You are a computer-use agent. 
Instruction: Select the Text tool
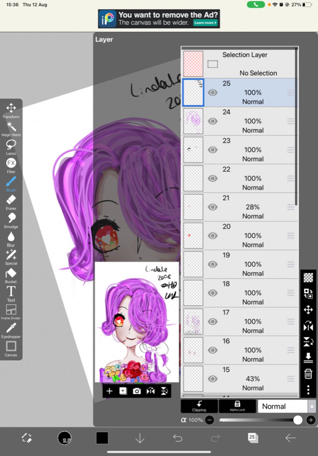point(11,294)
